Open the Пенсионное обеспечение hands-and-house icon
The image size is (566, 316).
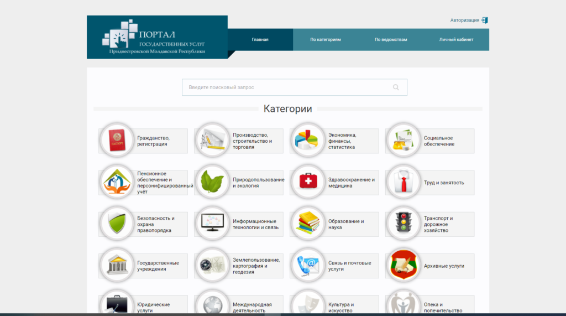point(117,182)
